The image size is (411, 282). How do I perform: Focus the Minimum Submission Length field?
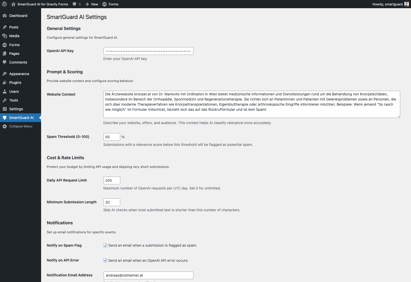click(x=112, y=202)
